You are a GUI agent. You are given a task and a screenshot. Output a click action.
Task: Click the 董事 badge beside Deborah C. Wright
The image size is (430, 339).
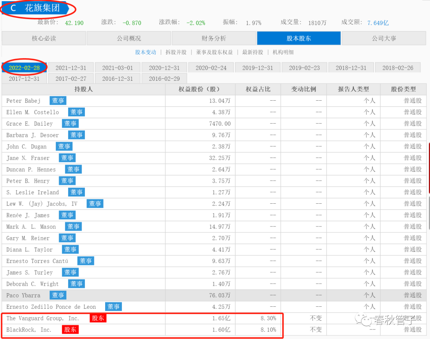(76, 284)
